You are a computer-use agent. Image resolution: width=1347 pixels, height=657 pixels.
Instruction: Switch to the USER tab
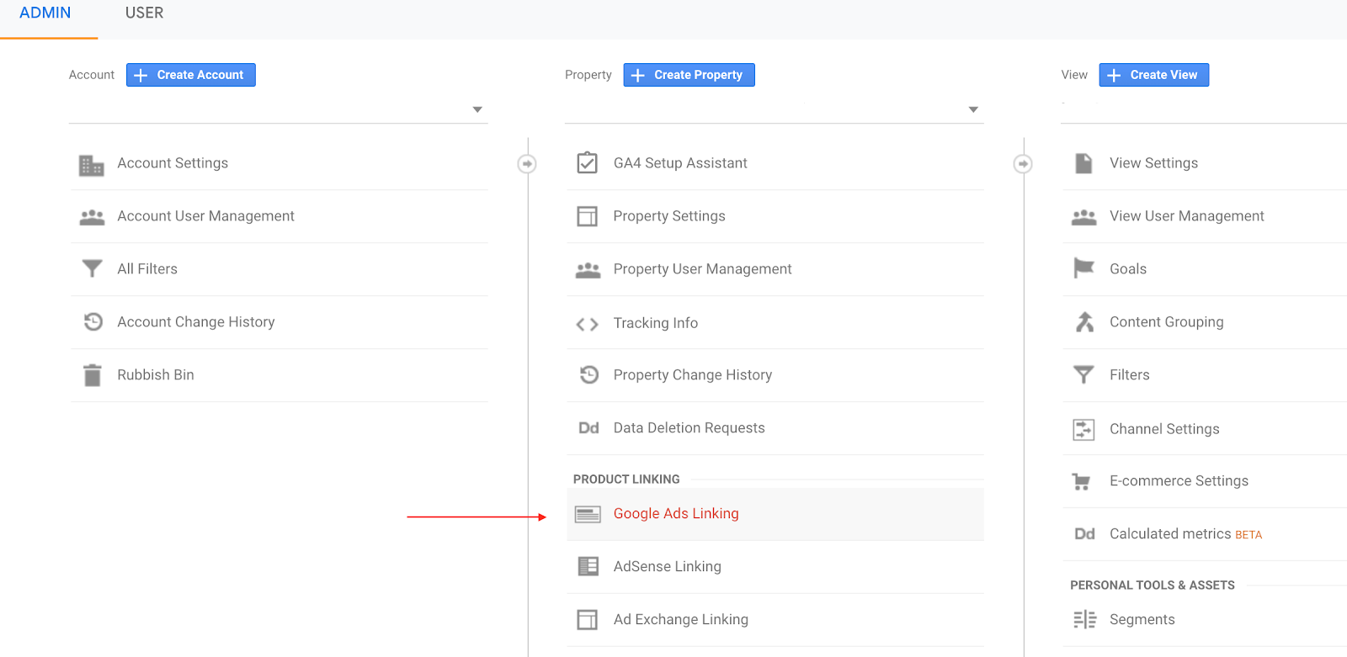(x=144, y=13)
